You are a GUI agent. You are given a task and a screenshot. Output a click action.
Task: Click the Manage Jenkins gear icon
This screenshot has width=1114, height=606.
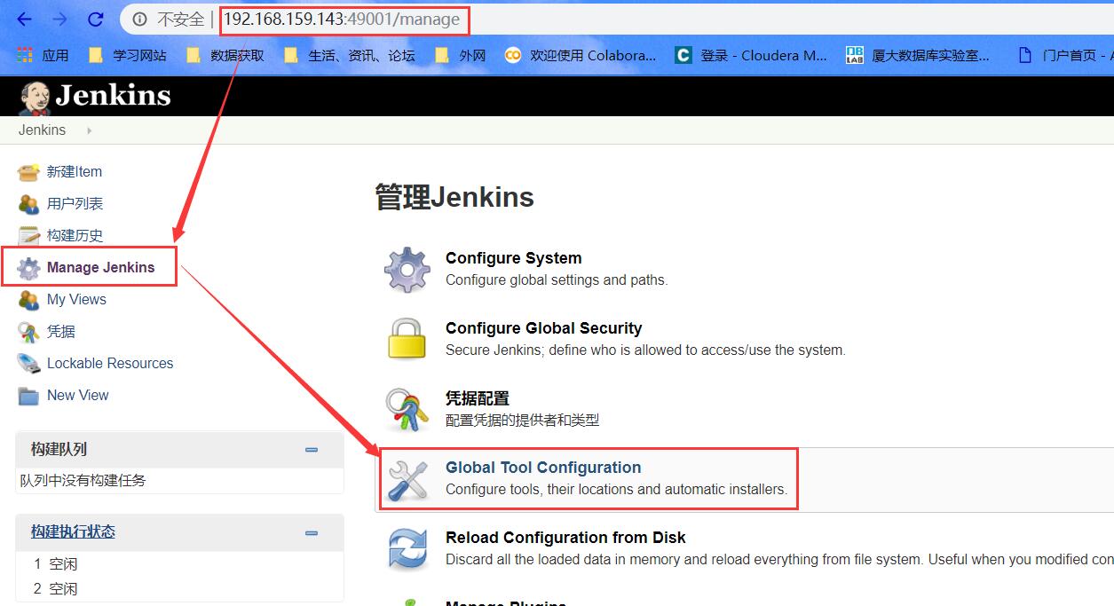click(29, 268)
